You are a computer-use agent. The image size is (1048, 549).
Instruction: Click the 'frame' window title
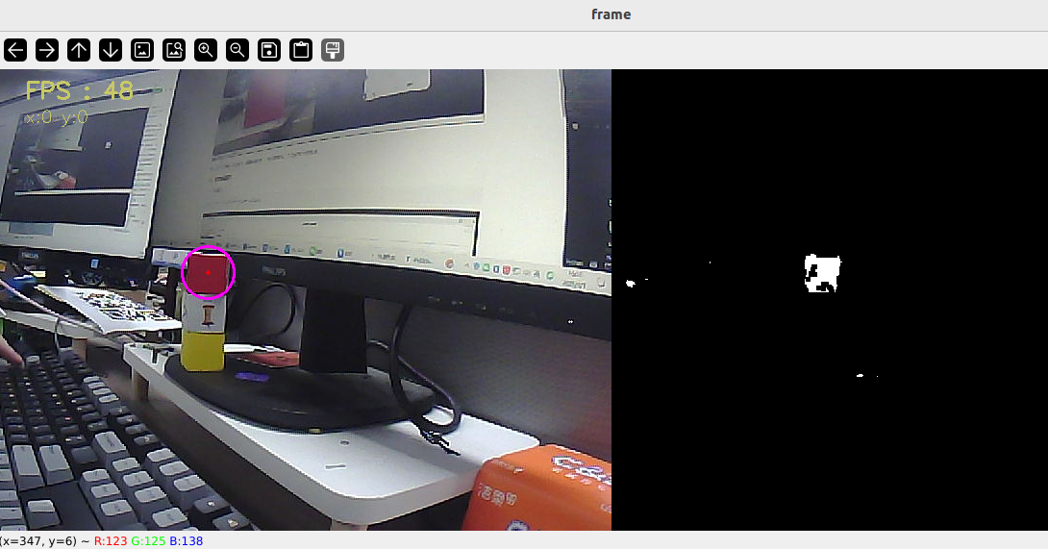click(x=611, y=14)
